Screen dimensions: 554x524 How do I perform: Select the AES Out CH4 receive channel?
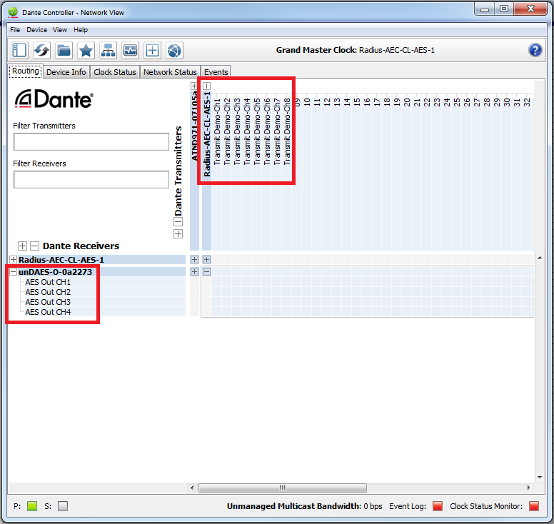(x=48, y=312)
